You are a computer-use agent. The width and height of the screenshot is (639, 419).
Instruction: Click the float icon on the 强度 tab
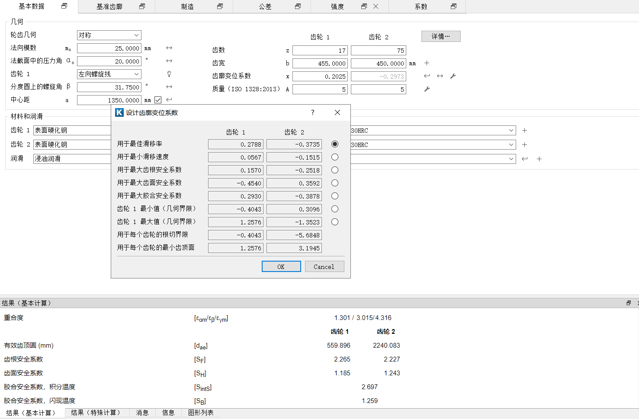point(364,6)
